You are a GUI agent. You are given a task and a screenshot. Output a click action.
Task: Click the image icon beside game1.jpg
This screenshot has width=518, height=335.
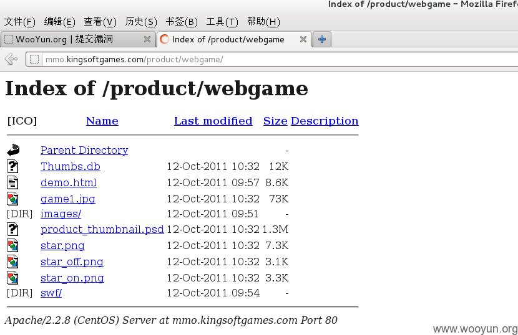point(12,199)
